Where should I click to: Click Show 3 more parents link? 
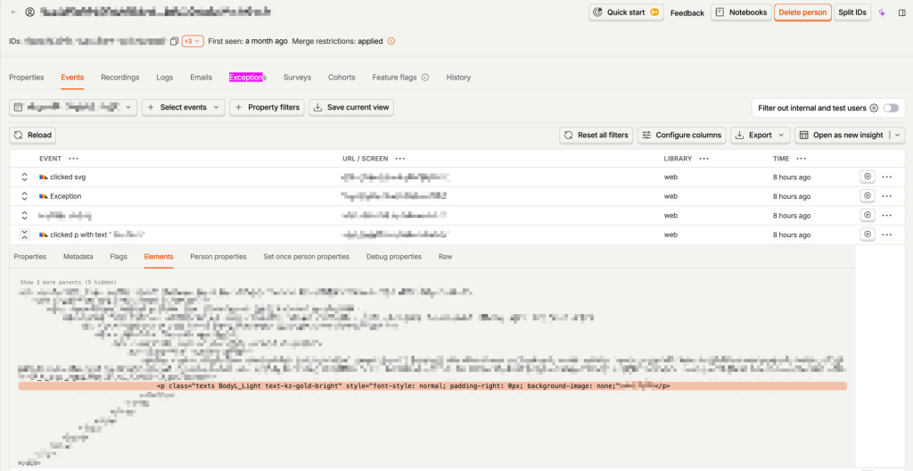68,282
